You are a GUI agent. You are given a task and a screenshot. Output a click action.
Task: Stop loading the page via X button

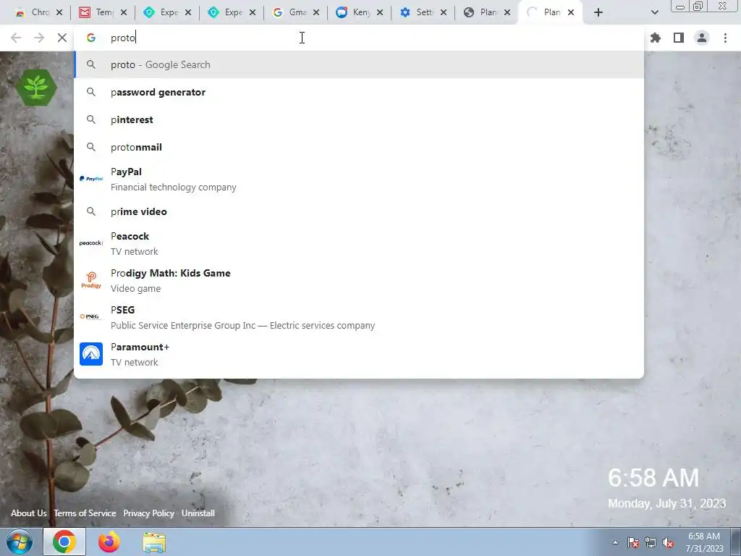tap(62, 38)
